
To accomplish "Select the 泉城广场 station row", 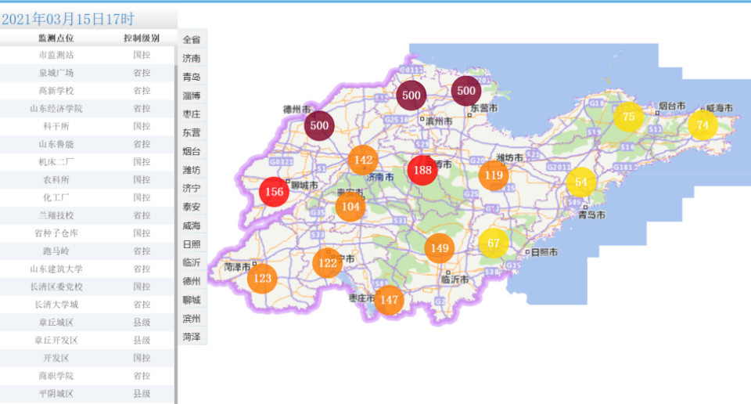I will point(87,73).
